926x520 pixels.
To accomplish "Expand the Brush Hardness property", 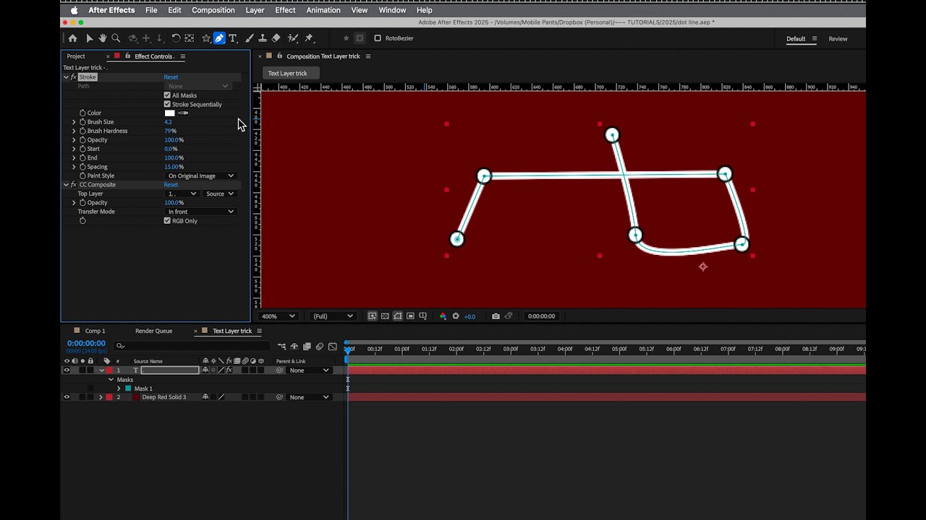I will coord(74,131).
